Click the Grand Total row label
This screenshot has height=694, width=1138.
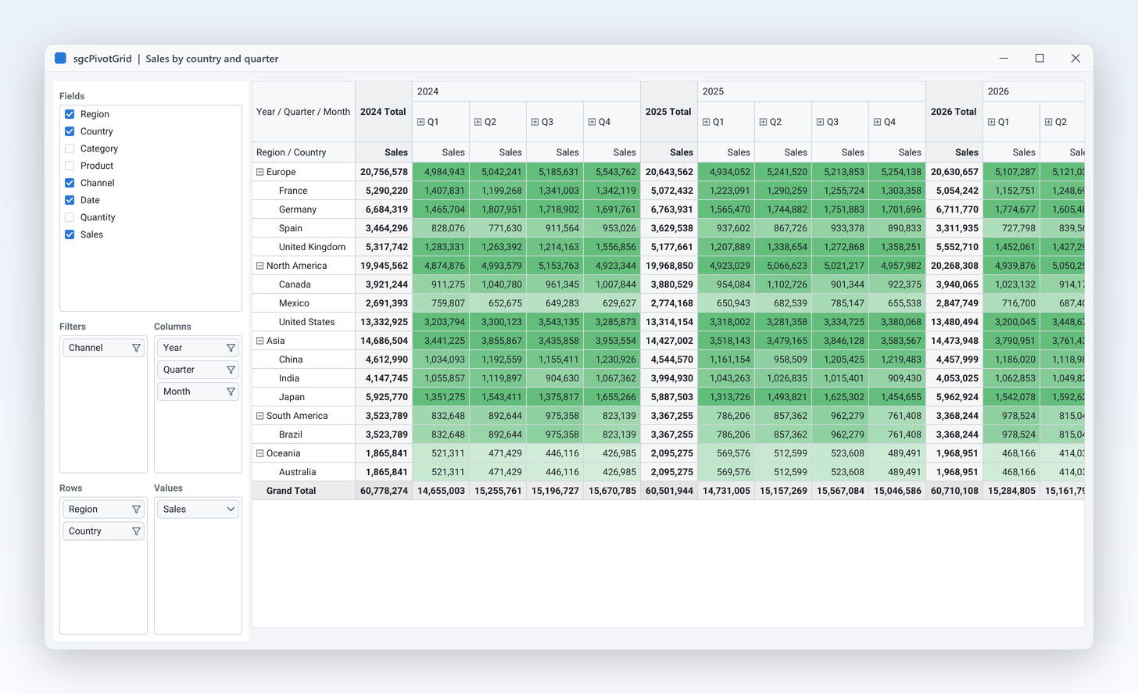tap(303, 491)
